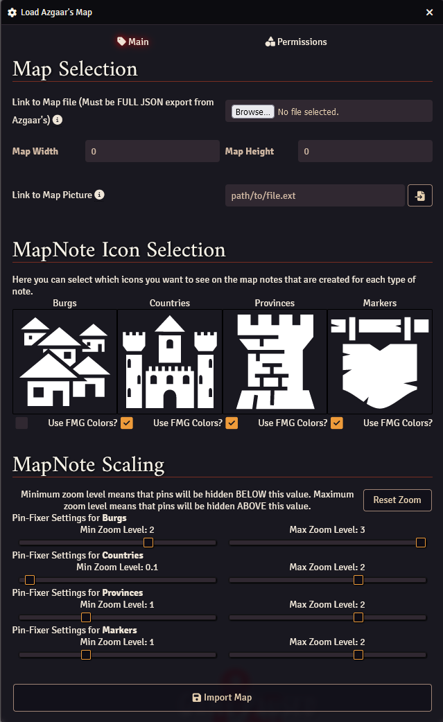The width and height of the screenshot is (443, 722).
Task: Focus the Map Width input field
Action: coord(153,152)
